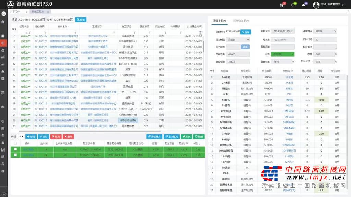351x197 pixels.
Task: Click the filter icon under 浇注方式
Action: coord(165,33)
